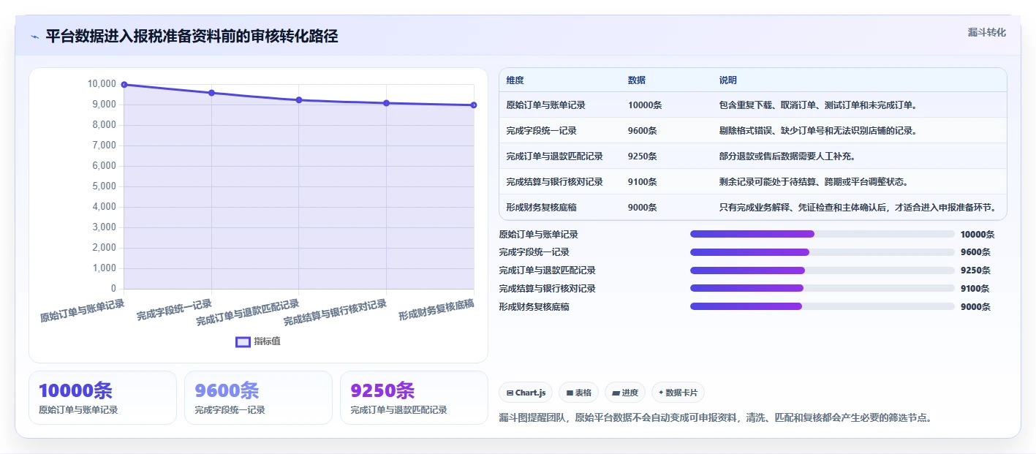Image resolution: width=1036 pixels, height=454 pixels.
Task: Click the 9600条 data card
Action: tap(258, 398)
